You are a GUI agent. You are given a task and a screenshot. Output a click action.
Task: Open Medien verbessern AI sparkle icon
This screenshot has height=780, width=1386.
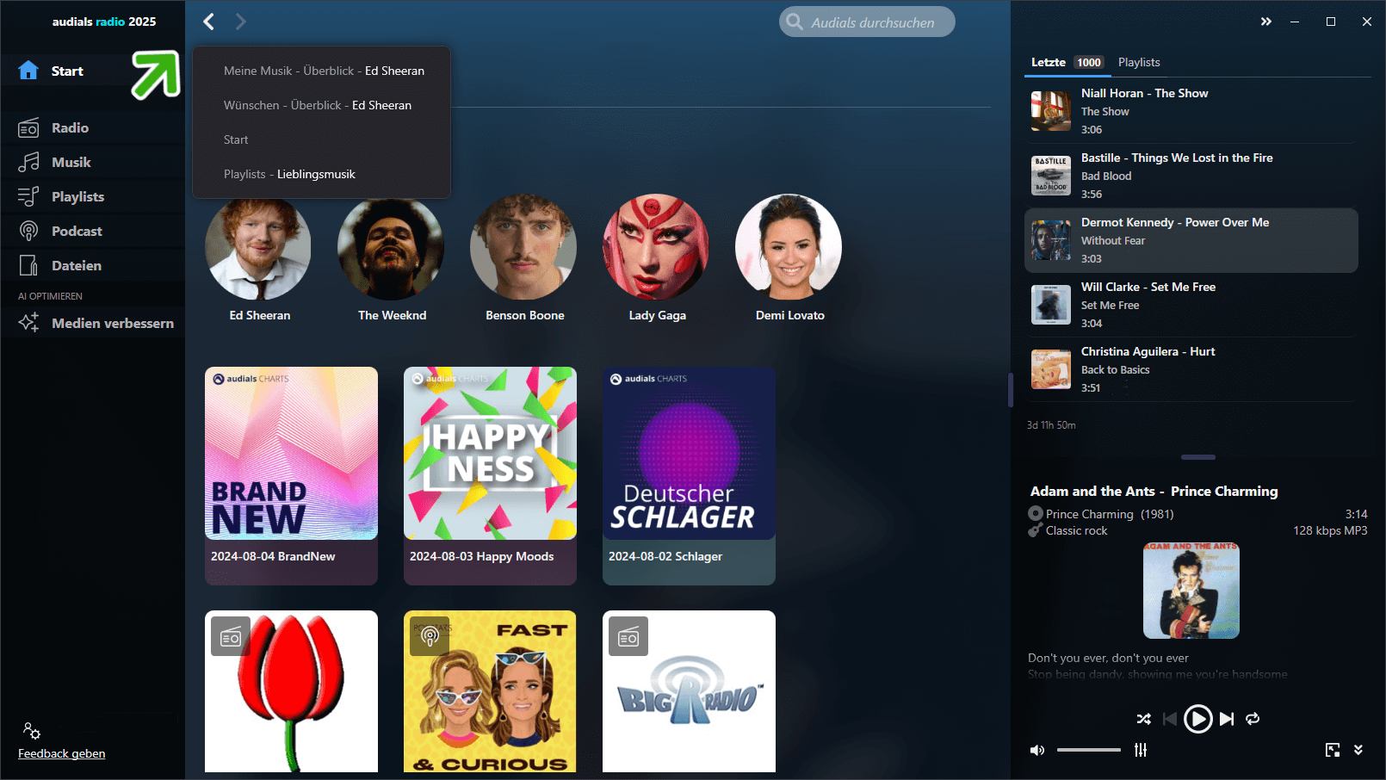(28, 323)
